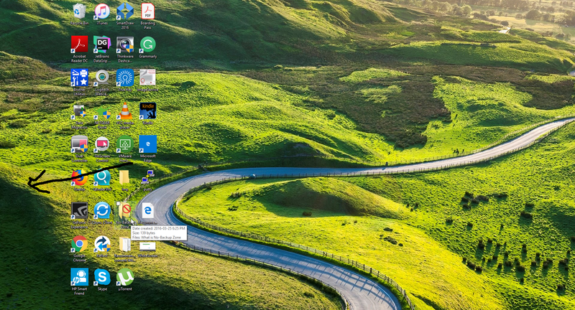Launch Acrobat Reader DC

79,44
